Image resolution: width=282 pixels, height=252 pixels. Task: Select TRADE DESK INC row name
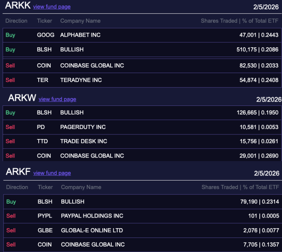click(84, 141)
